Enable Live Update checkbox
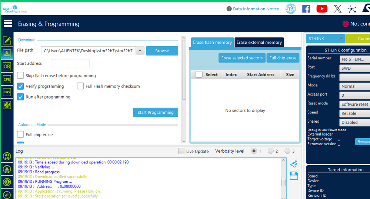 (181, 151)
